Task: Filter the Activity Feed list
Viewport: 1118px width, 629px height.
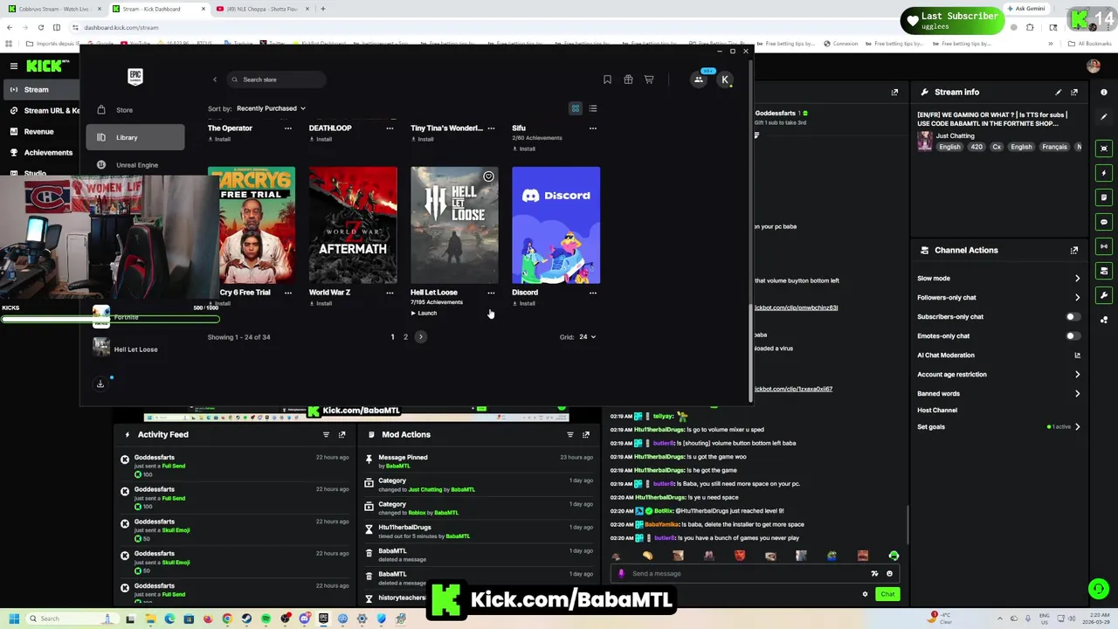Action: [326, 434]
